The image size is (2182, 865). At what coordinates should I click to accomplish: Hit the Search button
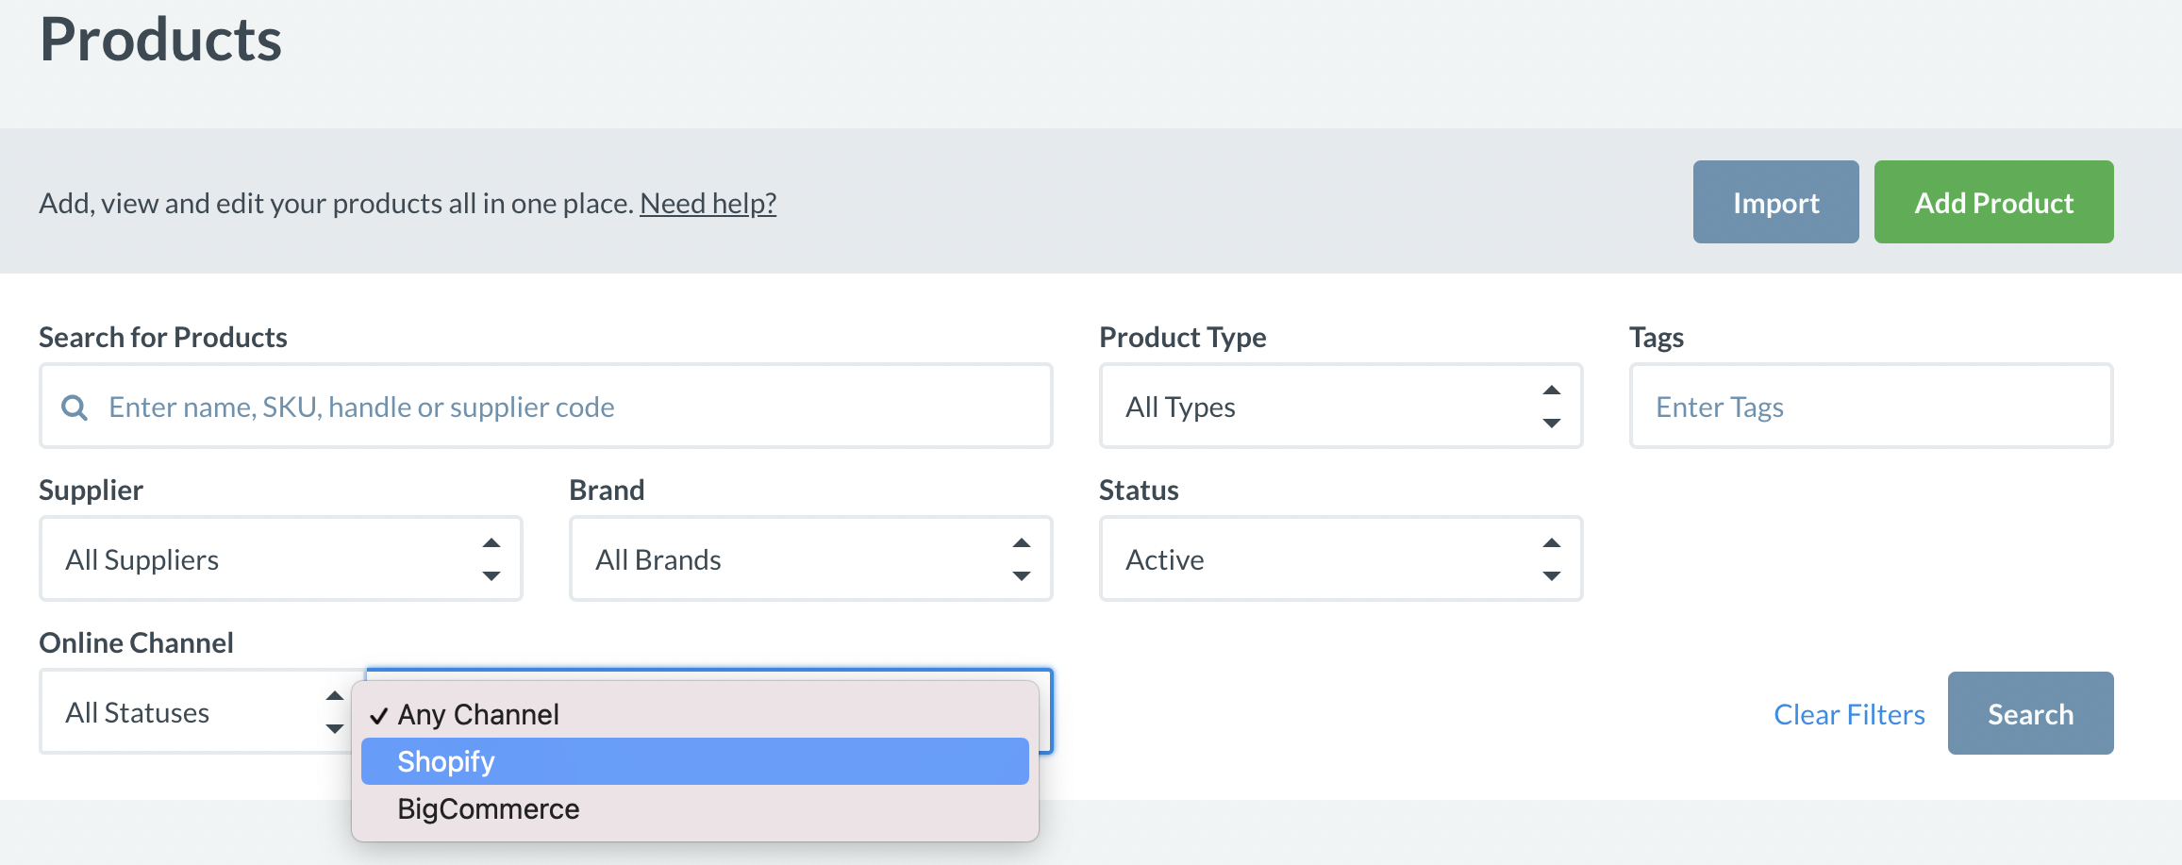(x=2029, y=714)
